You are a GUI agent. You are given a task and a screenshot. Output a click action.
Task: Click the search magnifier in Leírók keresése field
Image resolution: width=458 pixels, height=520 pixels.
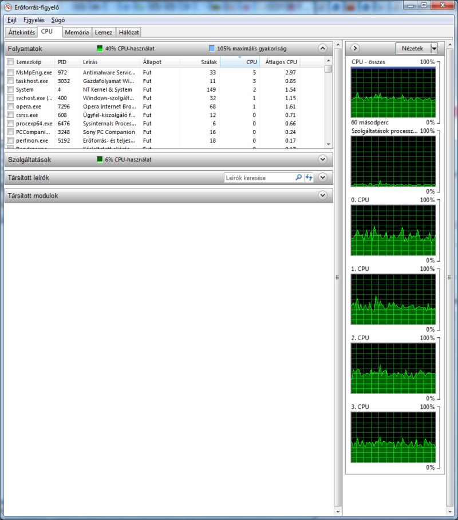[x=298, y=178]
